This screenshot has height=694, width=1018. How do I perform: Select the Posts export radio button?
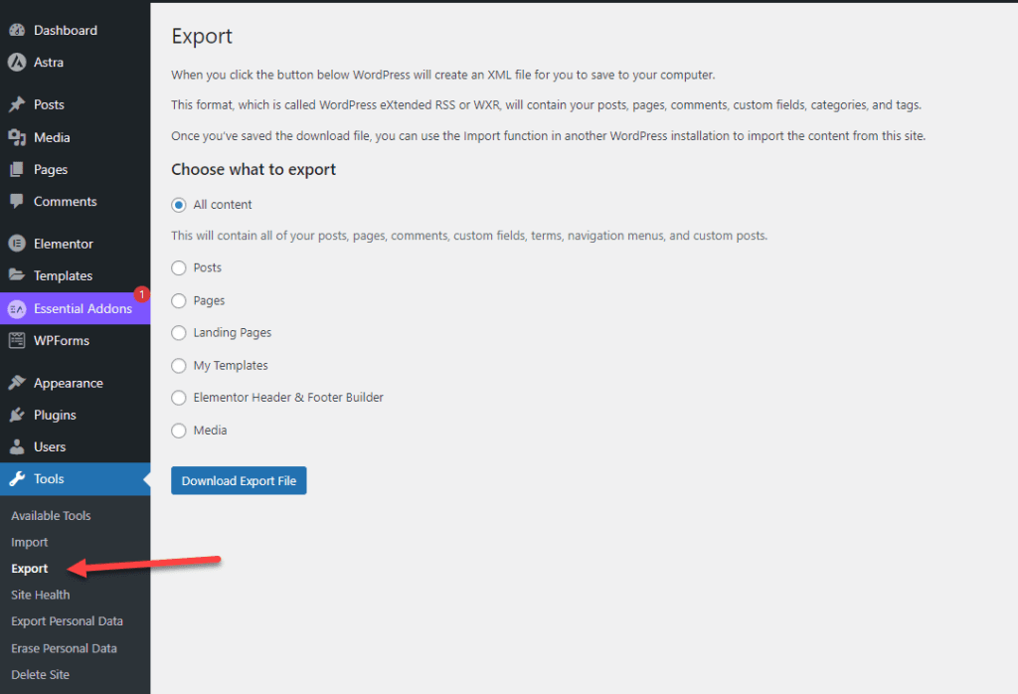tap(179, 267)
